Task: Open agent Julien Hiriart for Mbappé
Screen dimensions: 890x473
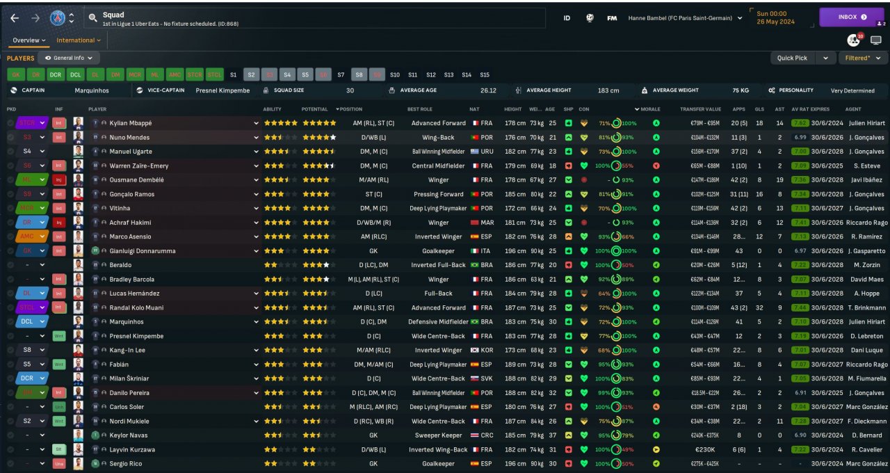Action: coord(866,123)
